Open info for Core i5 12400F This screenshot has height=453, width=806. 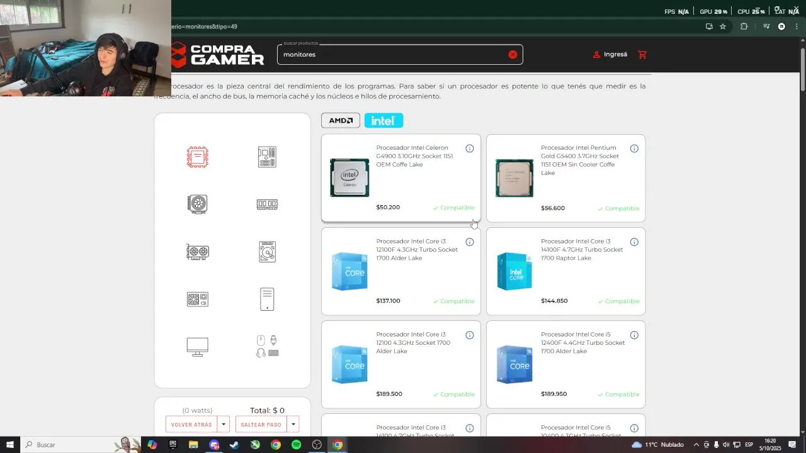634,335
